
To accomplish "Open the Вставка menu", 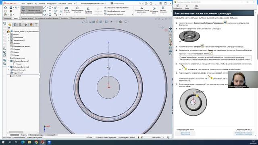I will (42, 4).
